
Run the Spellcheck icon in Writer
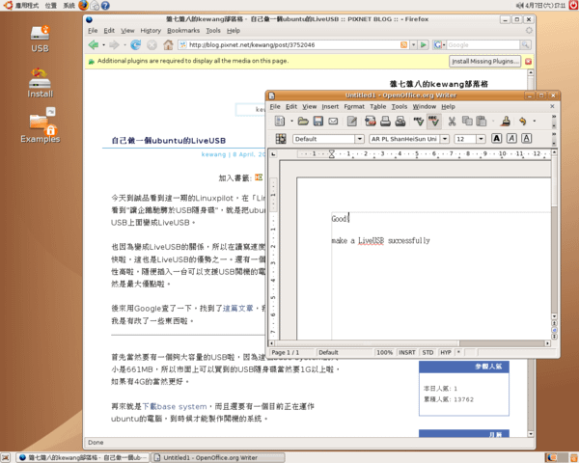click(419, 122)
